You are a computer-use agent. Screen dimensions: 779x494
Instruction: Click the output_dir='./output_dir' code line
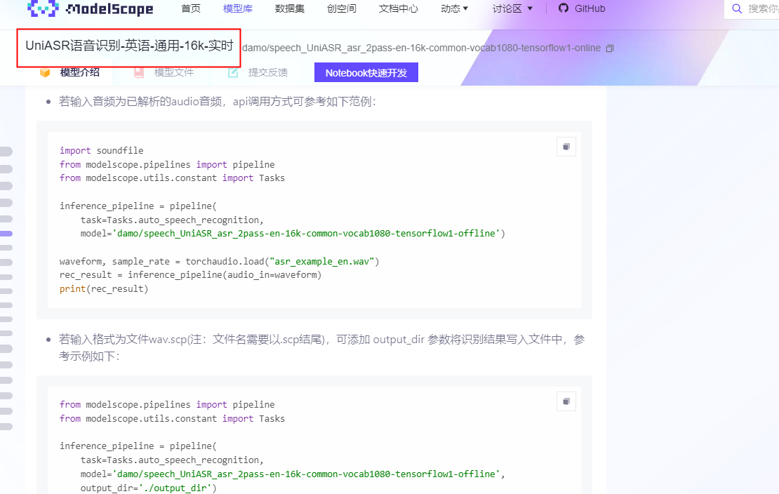pos(149,488)
